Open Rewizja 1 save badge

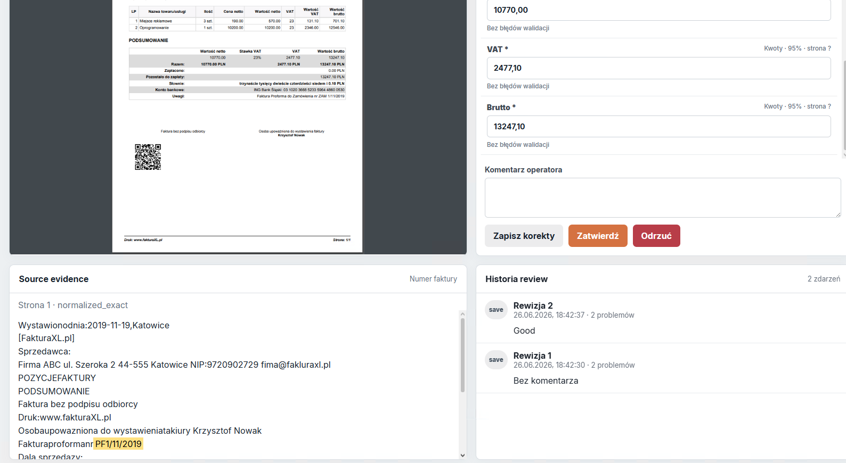(x=496, y=360)
